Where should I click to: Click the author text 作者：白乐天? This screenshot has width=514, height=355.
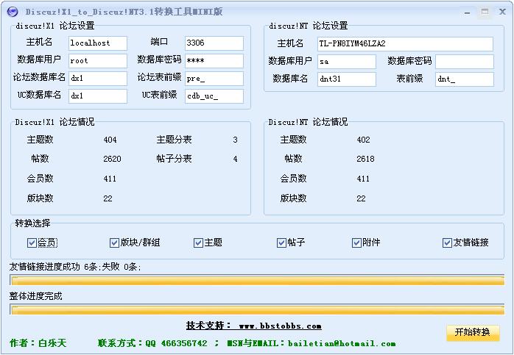38,343
